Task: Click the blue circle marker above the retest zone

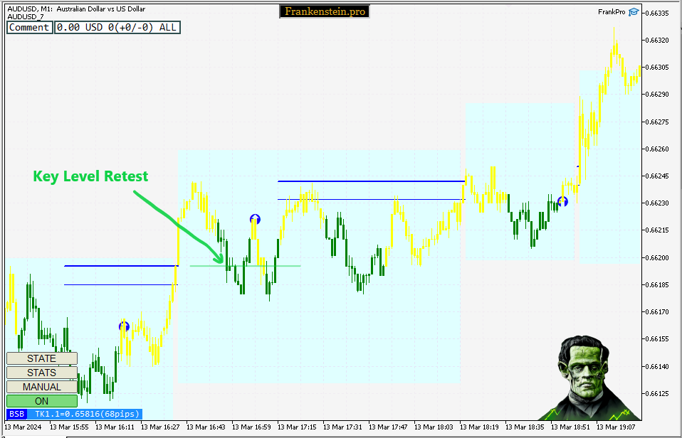Action: point(255,220)
